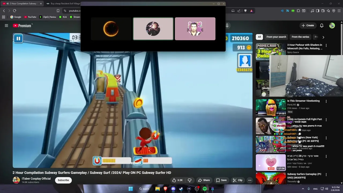The width and height of the screenshot is (343, 193).
Task: Select the eclipse ring thumbnail in overlay window
Action: [x=111, y=29]
